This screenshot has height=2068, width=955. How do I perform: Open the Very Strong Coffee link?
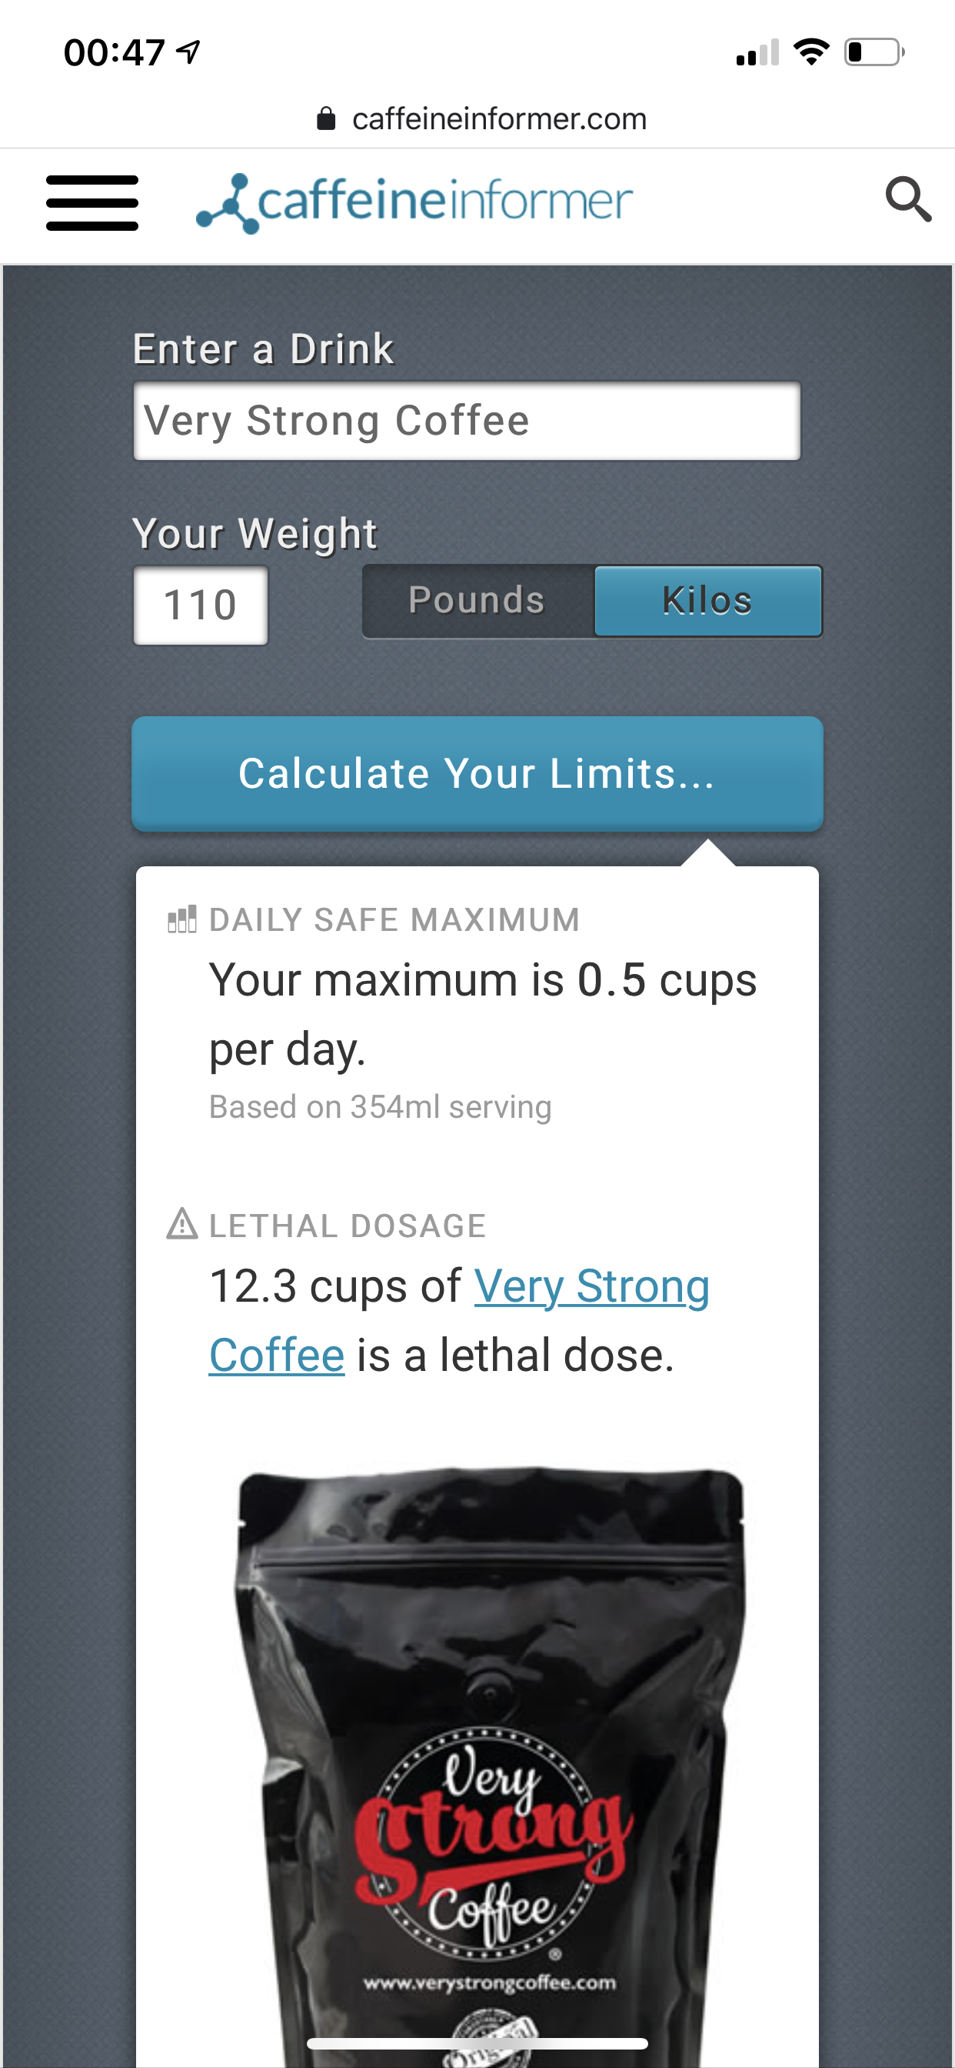[591, 1287]
